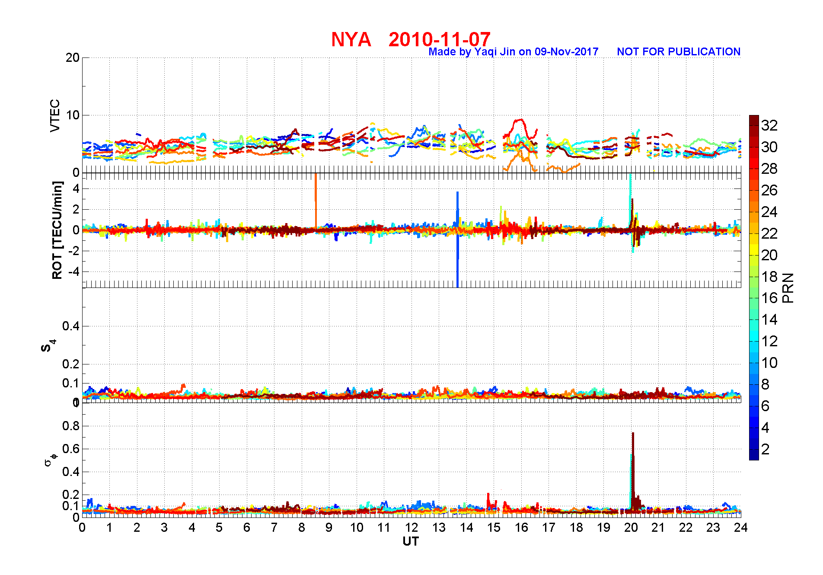The height and width of the screenshot is (575, 823).
Task: Click the orange ROT spike near 8.5 UT
Action: pyautogui.click(x=316, y=201)
